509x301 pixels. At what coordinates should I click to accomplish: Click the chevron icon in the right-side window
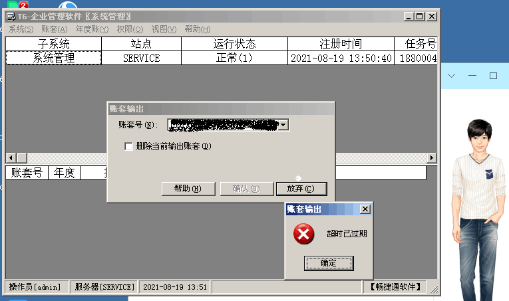pos(451,76)
